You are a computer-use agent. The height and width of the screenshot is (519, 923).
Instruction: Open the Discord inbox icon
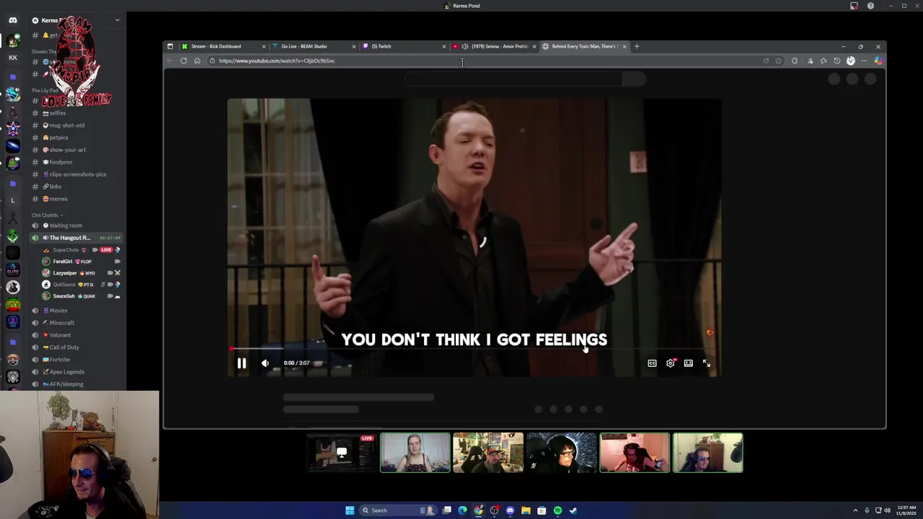854,6
